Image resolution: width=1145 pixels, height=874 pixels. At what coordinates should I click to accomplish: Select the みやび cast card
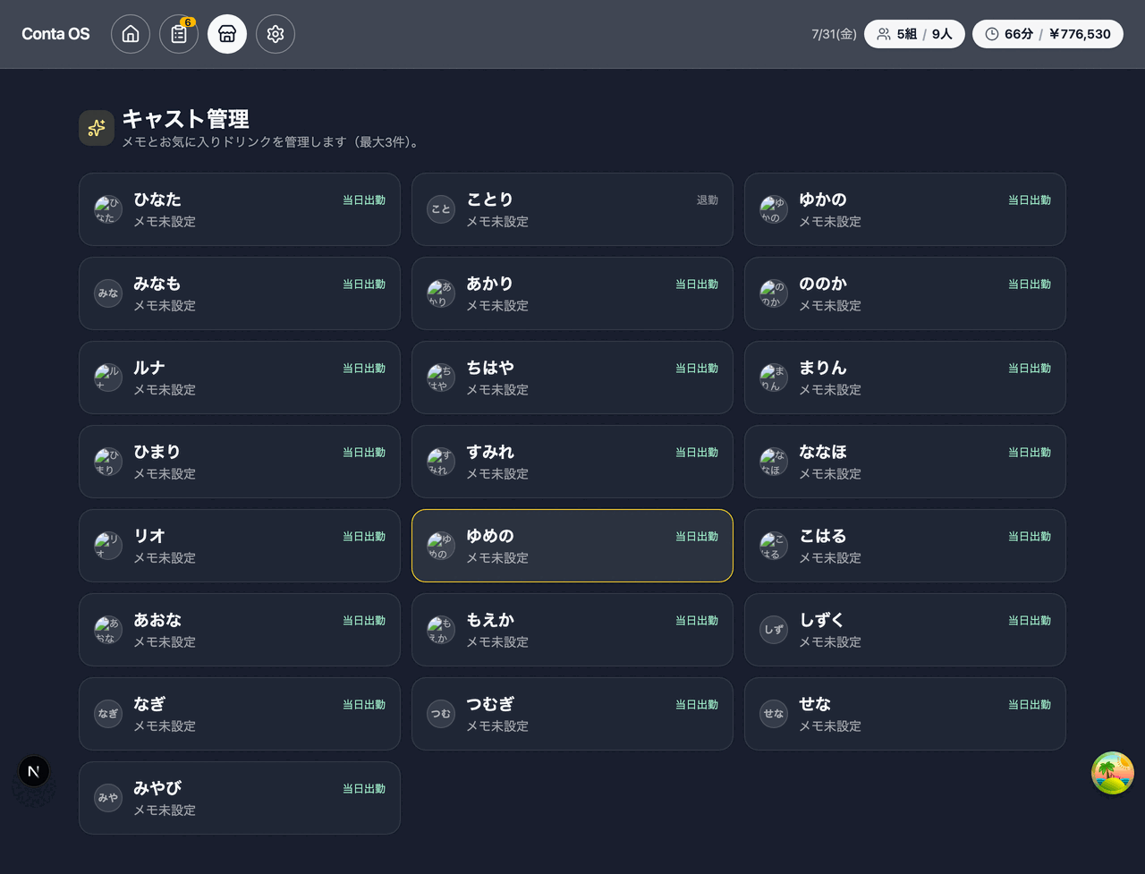click(240, 798)
